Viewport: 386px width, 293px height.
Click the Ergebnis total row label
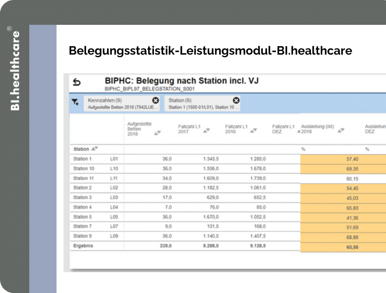83,246
